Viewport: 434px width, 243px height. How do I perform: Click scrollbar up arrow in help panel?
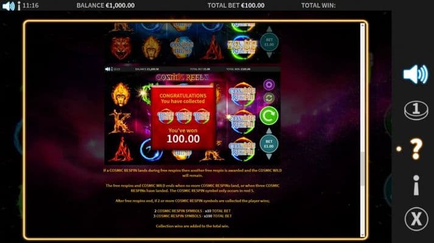tap(363, 26)
